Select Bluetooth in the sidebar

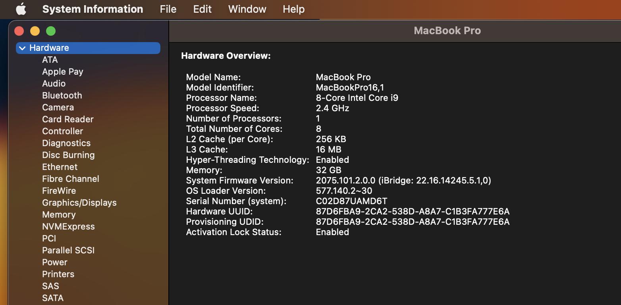pyautogui.click(x=62, y=95)
